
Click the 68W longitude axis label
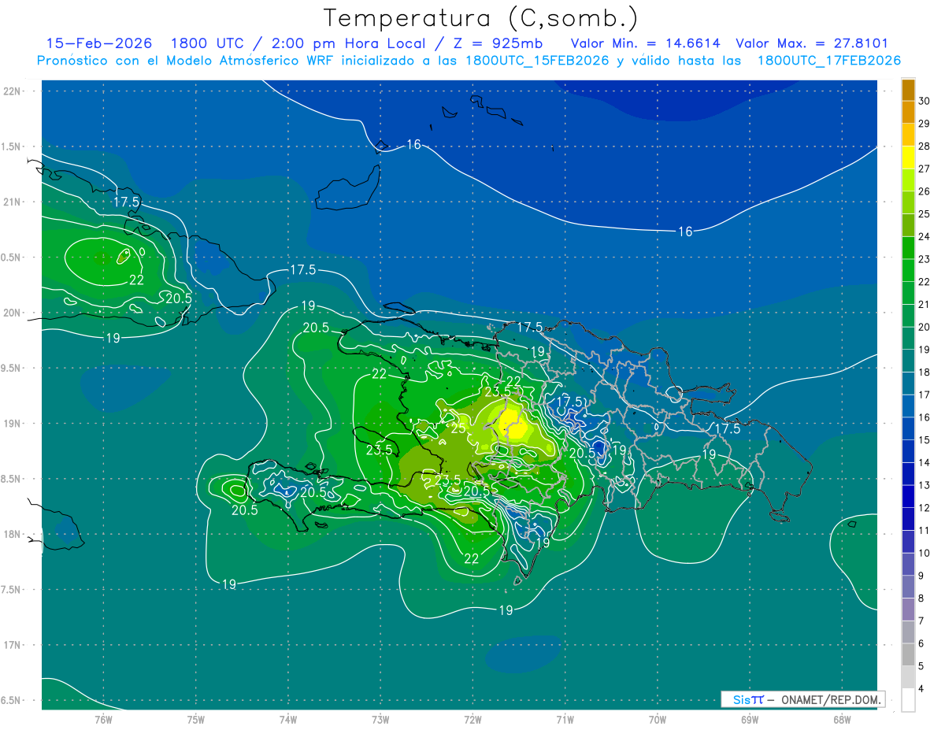(x=841, y=719)
